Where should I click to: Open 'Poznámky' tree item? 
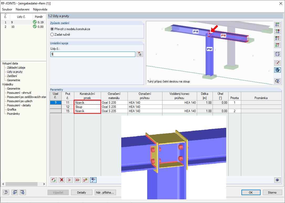click(x=13, y=114)
